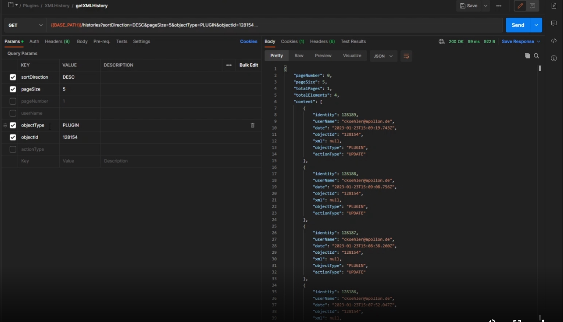Disable the objectId parameter checkbox
The width and height of the screenshot is (563, 322).
(x=13, y=137)
